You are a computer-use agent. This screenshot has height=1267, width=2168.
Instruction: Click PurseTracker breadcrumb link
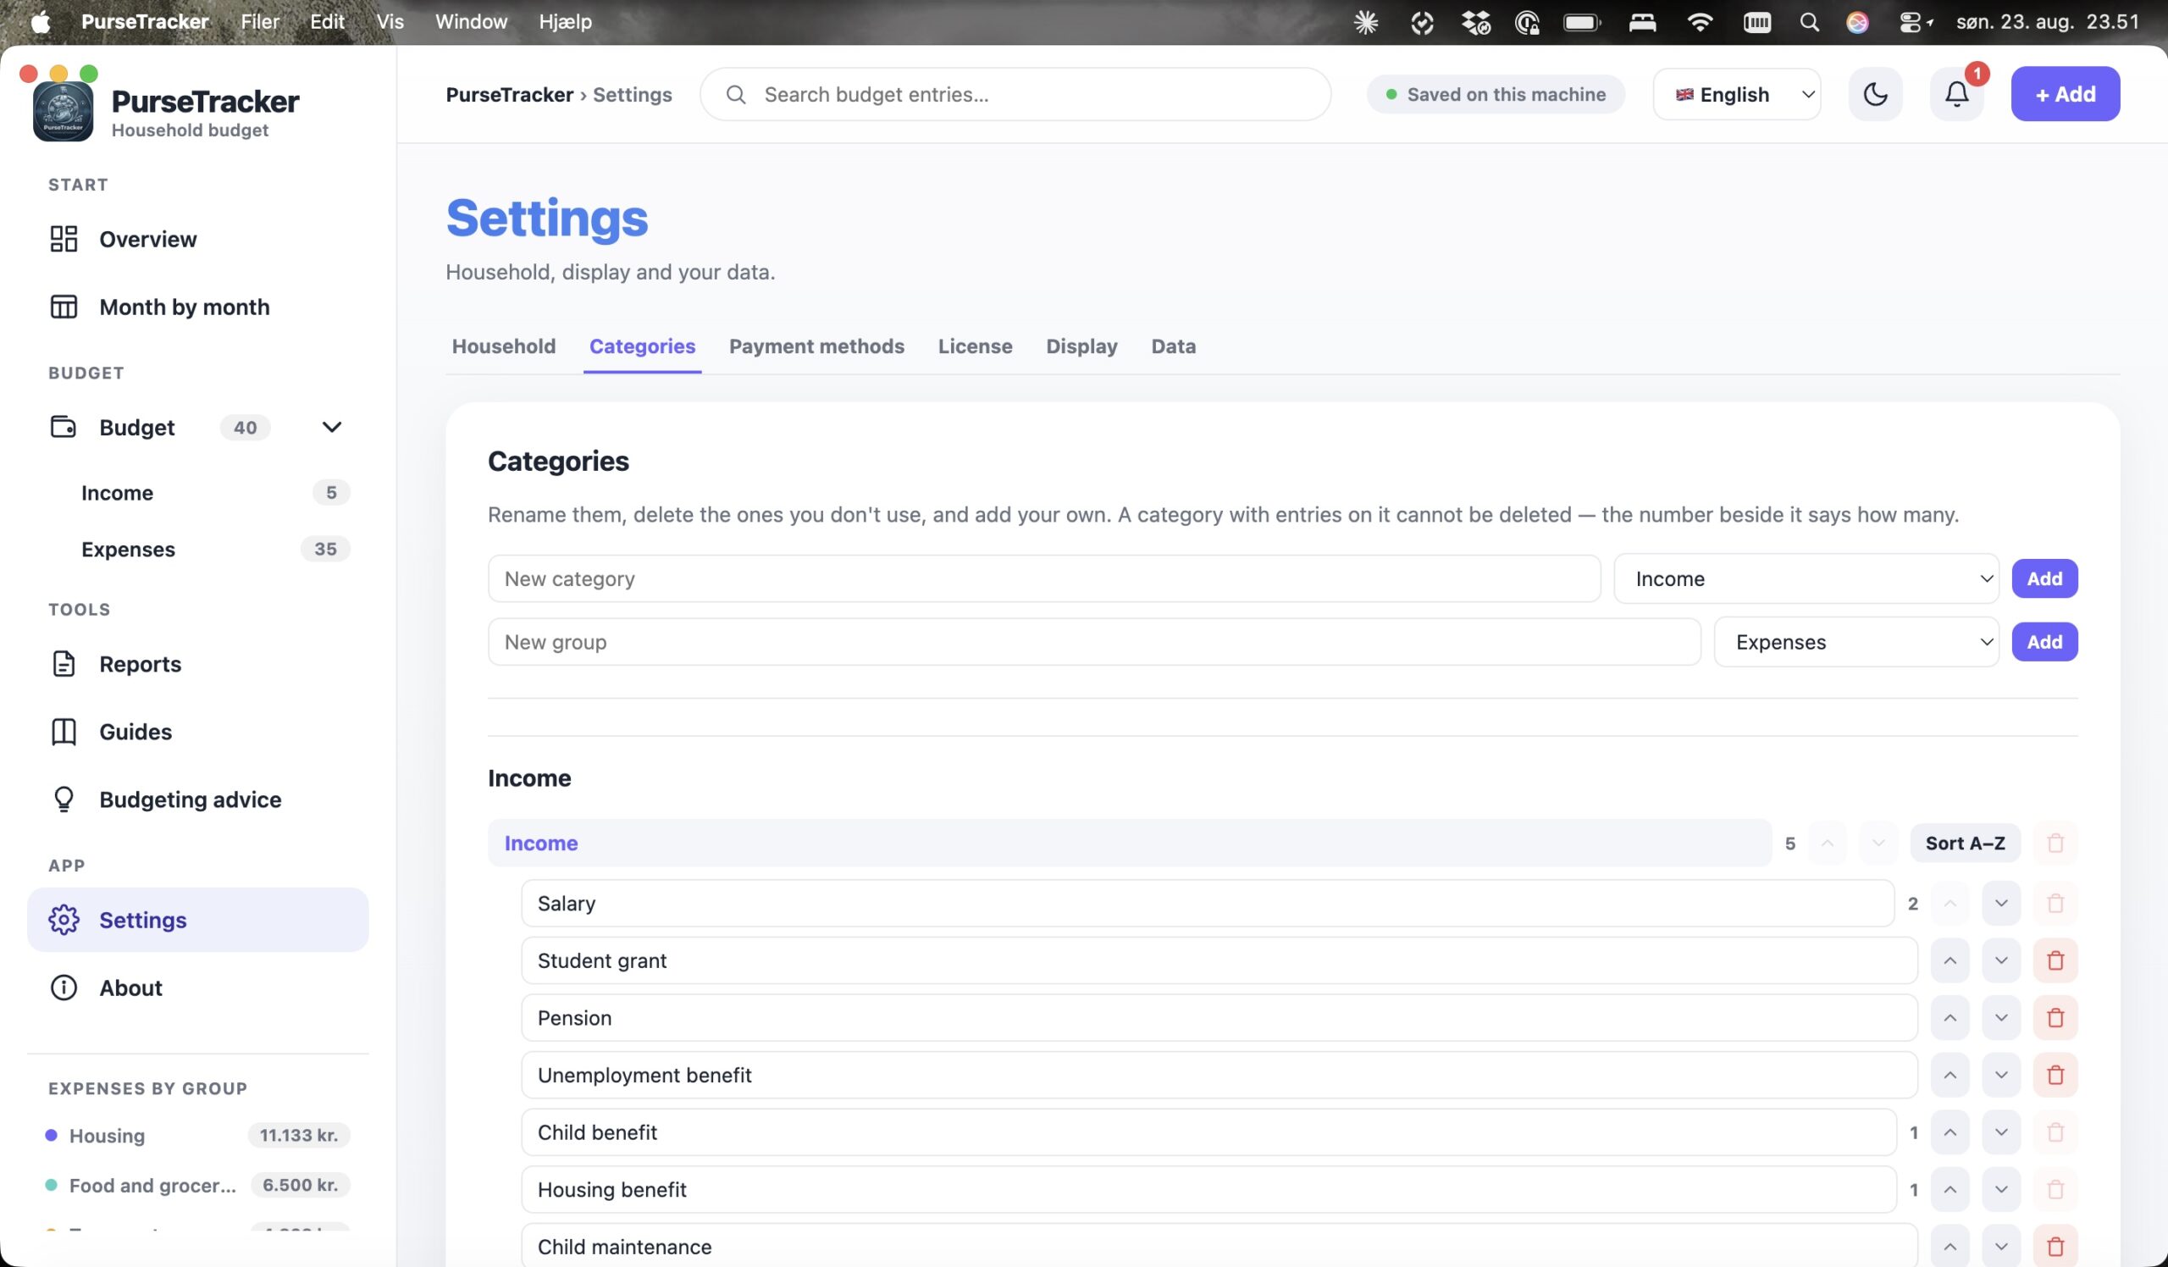point(509,95)
